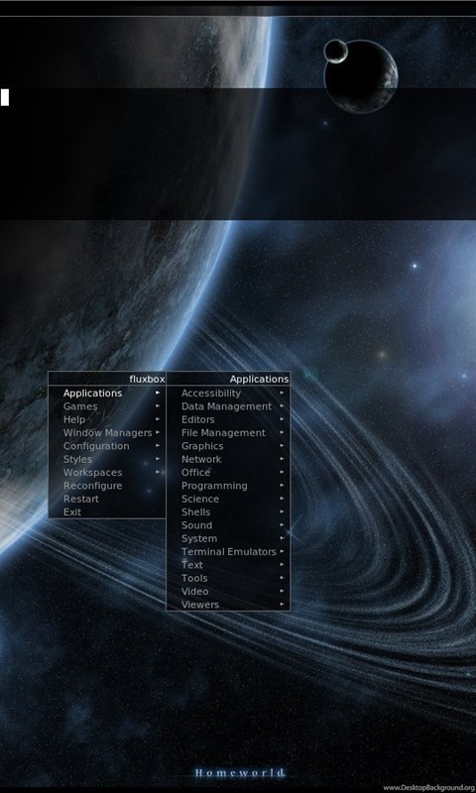This screenshot has width=476, height=793.
Task: Expand the Window Managers submenu arrow
Action: pyautogui.click(x=158, y=432)
